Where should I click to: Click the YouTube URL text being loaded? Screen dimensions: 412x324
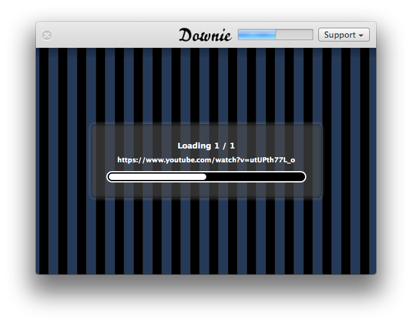[x=206, y=160]
